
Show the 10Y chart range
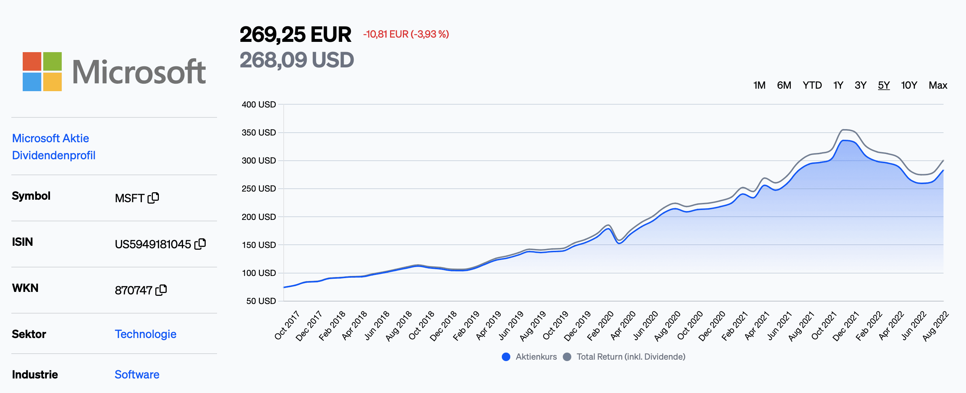click(909, 85)
